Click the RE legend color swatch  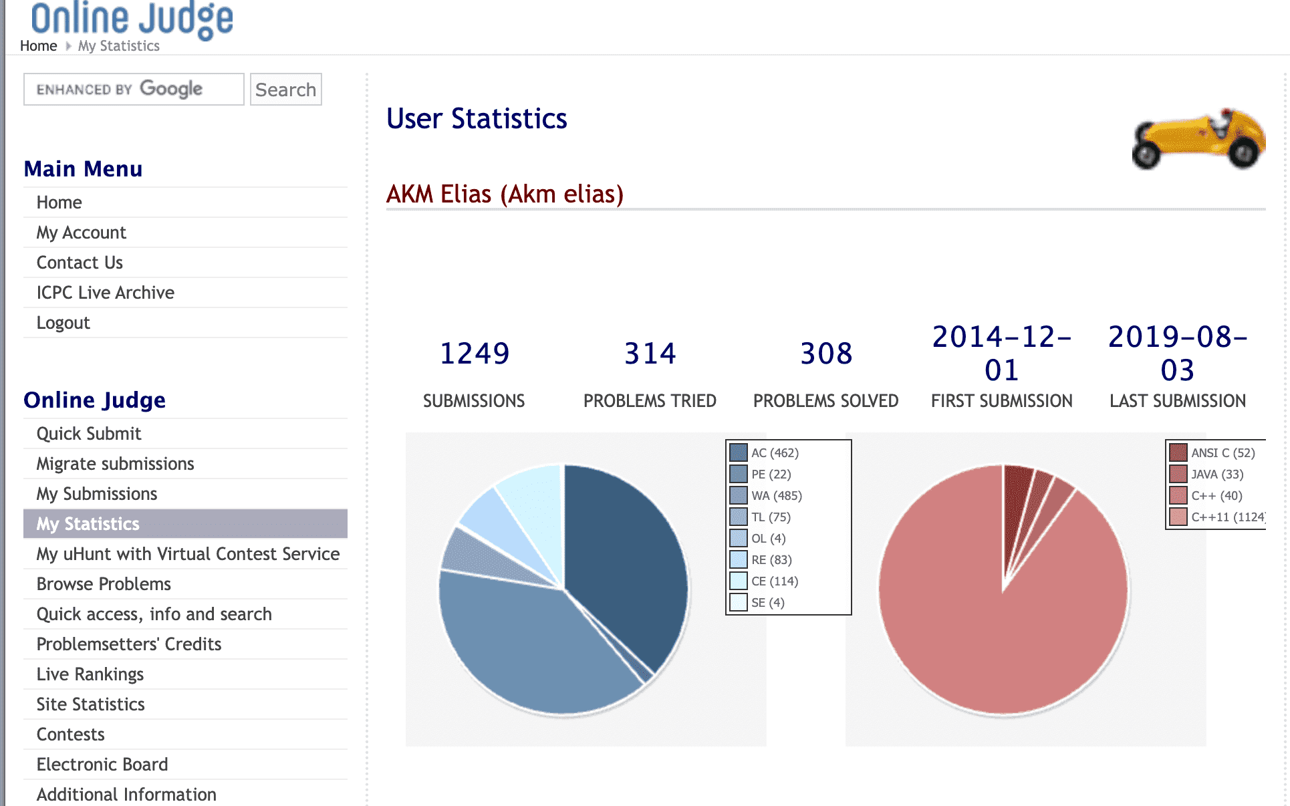(738, 559)
